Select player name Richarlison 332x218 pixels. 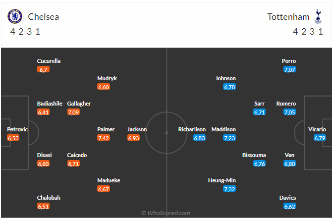[192, 129]
